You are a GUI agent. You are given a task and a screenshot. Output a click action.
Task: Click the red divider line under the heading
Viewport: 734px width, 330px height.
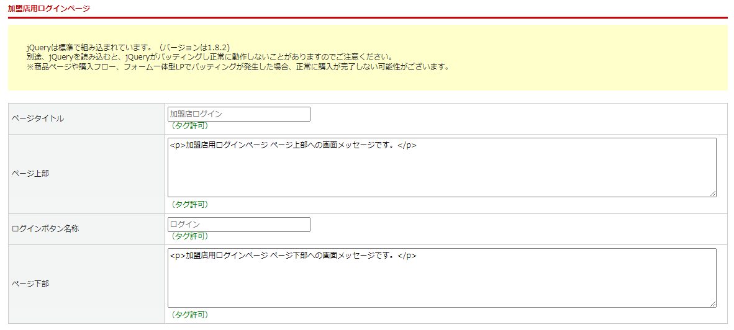(x=368, y=18)
